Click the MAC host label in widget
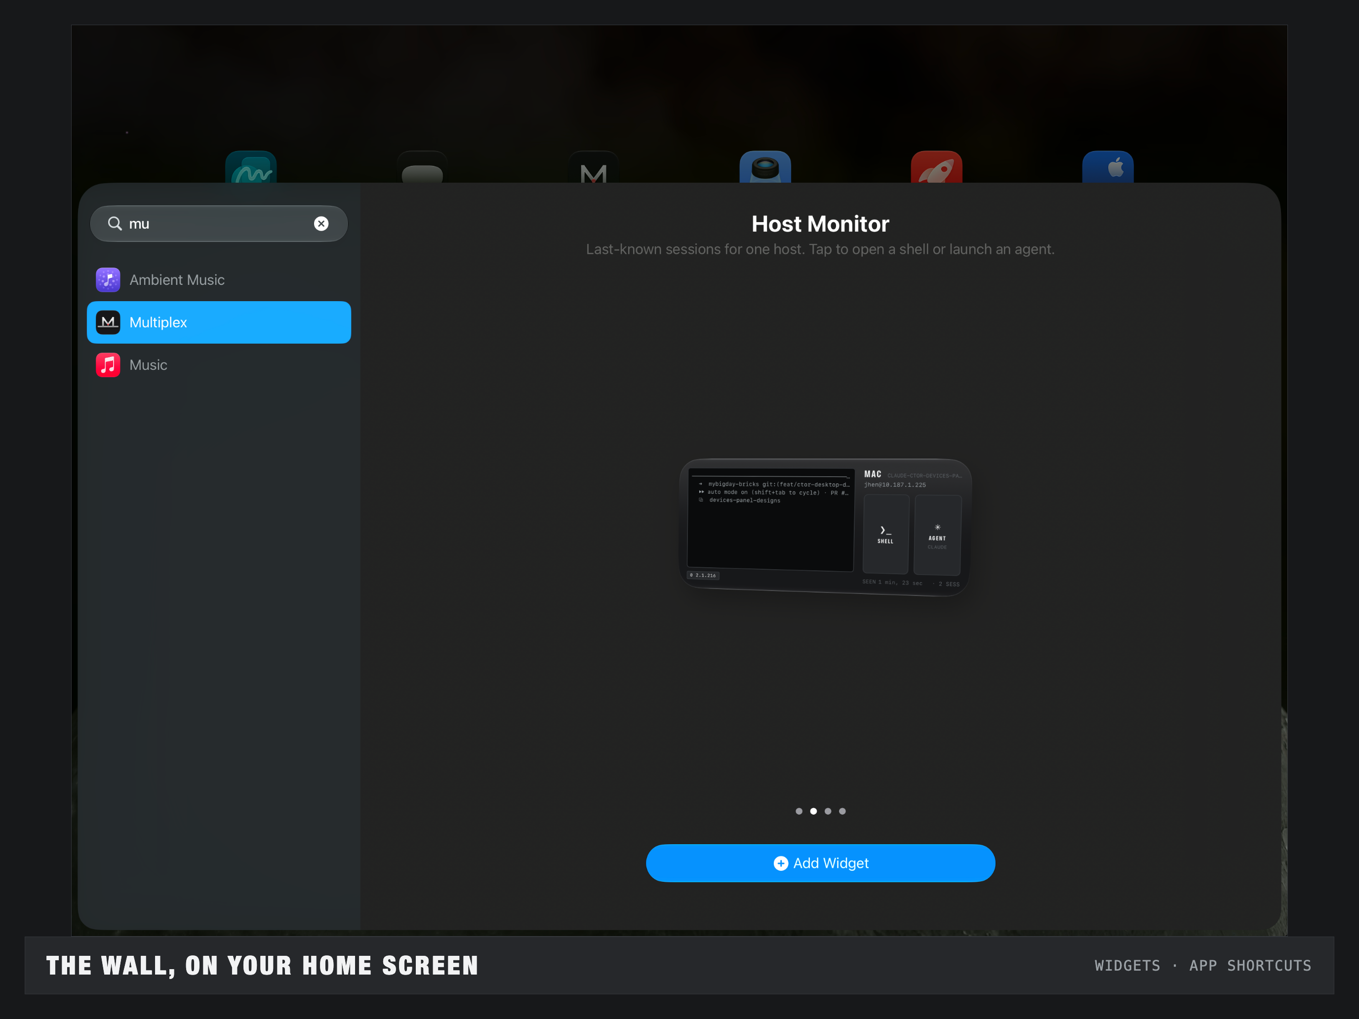Screen dimensions: 1359x1019 [x=873, y=474]
